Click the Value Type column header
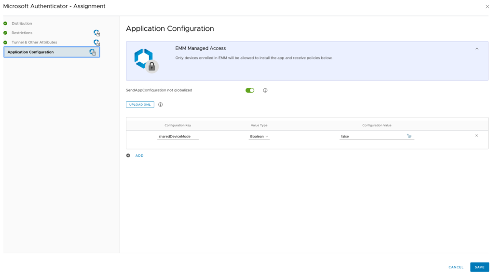This screenshot has width=494, height=276. pyautogui.click(x=259, y=125)
